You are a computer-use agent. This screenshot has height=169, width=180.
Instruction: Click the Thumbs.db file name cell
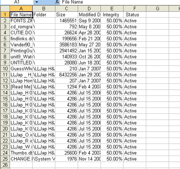coord(21,153)
